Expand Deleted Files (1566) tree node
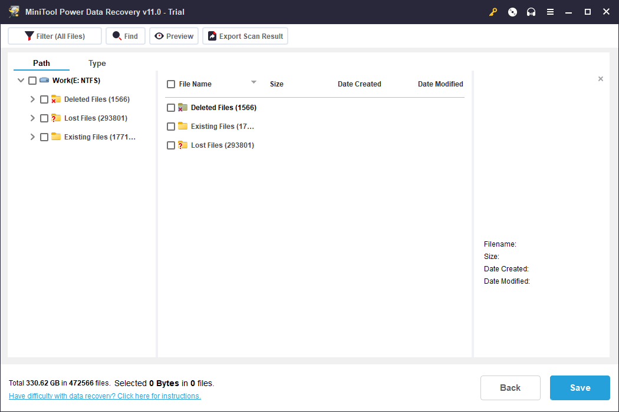619x412 pixels. click(32, 99)
